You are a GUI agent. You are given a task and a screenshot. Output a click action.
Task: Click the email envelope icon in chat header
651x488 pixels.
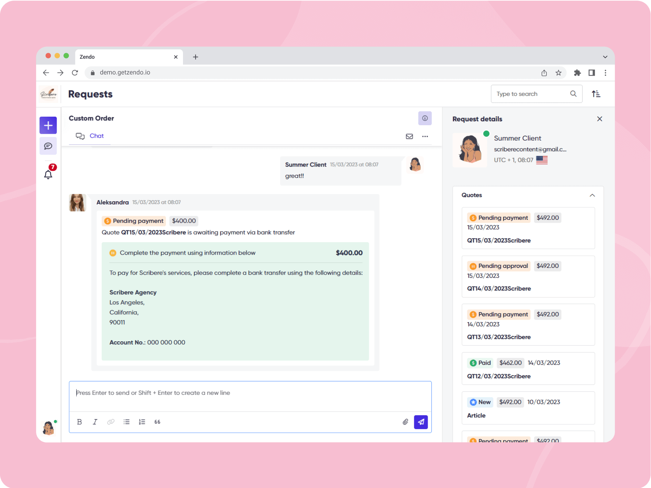tap(410, 136)
